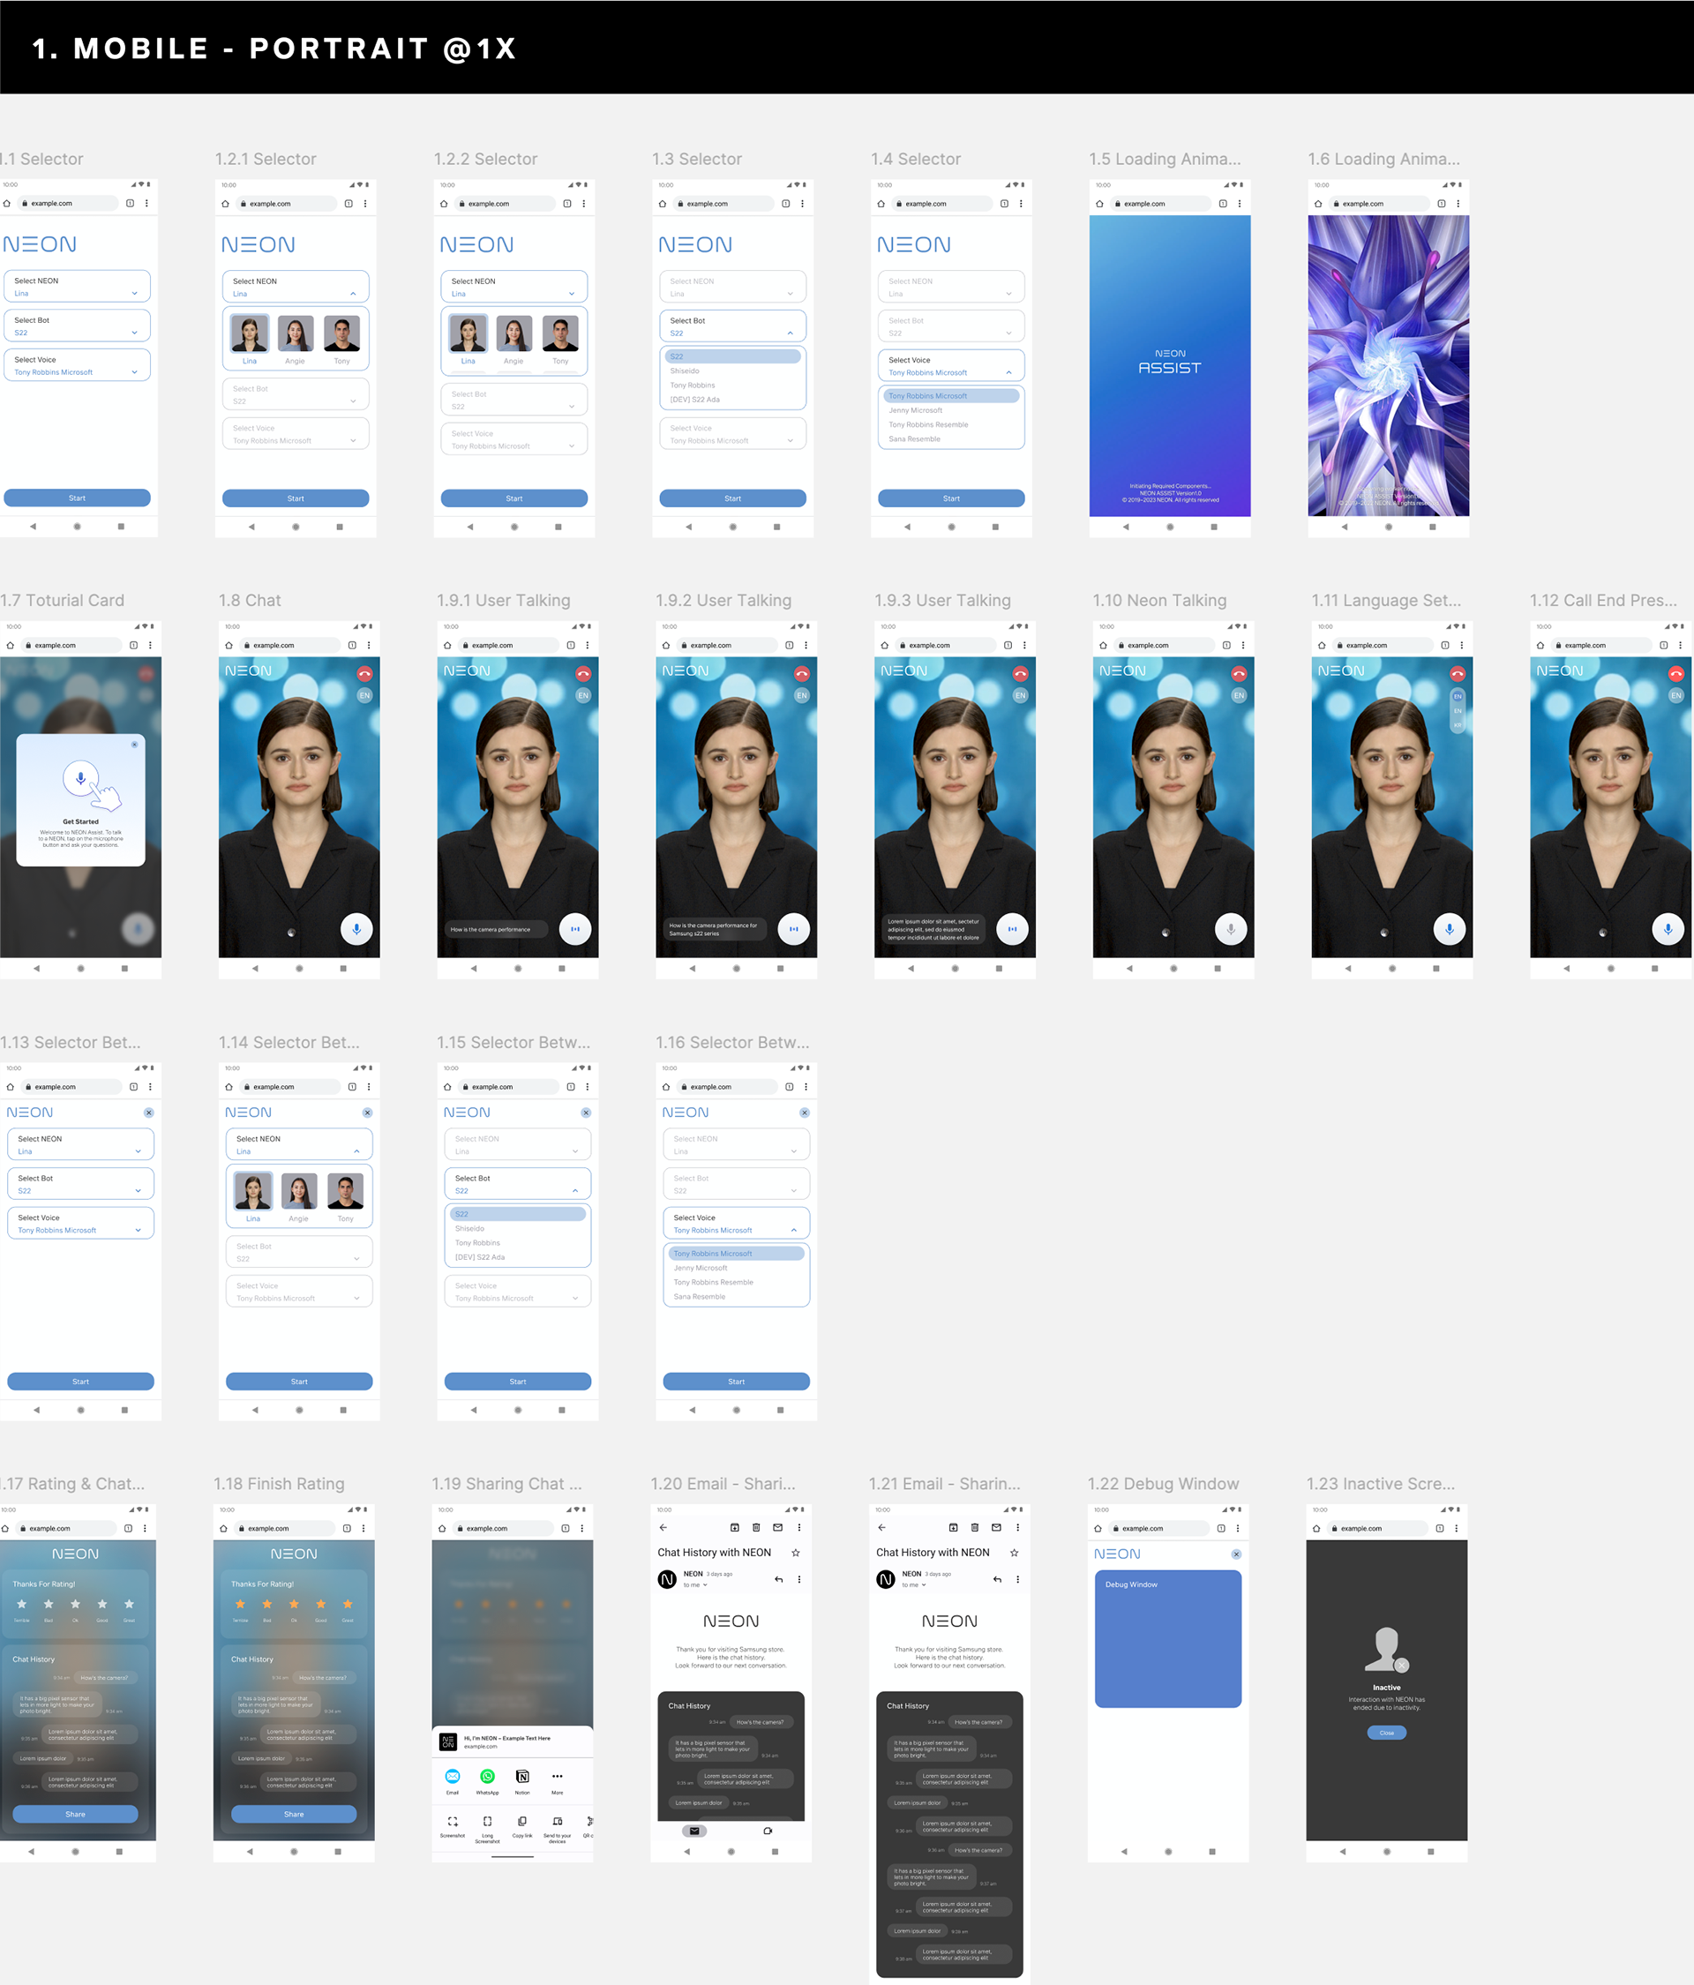Image resolution: width=1694 pixels, height=1985 pixels.
Task: Toggle EN language button in 1.9.1 frame
Action: coord(582,694)
